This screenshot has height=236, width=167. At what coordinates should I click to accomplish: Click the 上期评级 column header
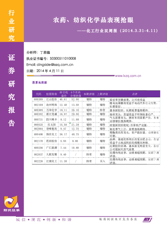click(102, 94)
